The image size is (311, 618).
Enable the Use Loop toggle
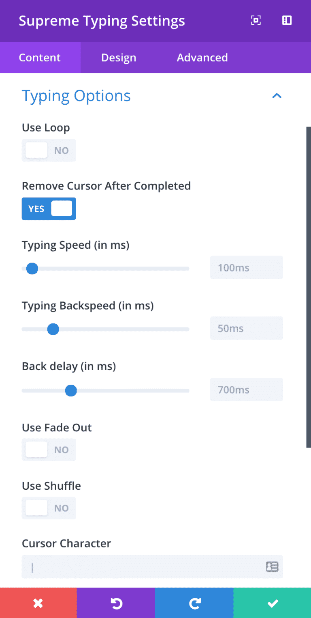[49, 150]
